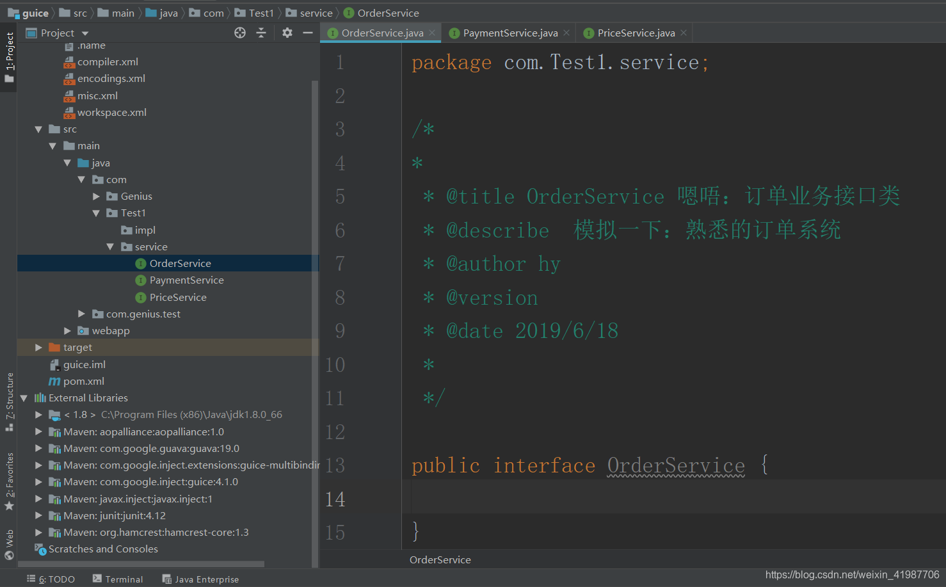Image resolution: width=946 pixels, height=587 pixels.
Task: Select workspace.xml file icon
Action: tap(69, 113)
